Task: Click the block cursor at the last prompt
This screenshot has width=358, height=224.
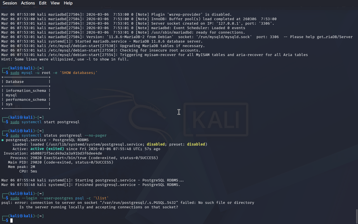Action: 11,221
